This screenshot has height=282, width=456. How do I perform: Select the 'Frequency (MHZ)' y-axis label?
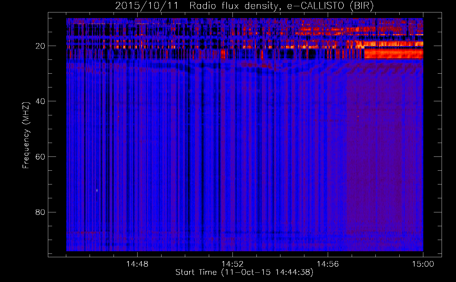(26, 135)
